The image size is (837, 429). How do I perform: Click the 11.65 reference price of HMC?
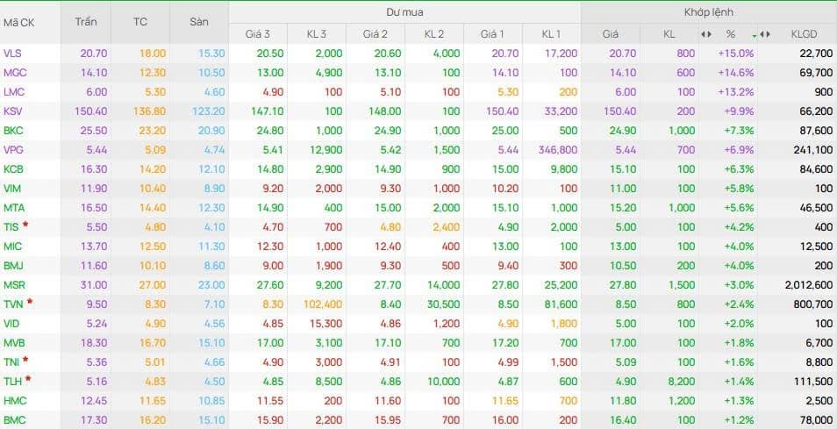coord(154,400)
